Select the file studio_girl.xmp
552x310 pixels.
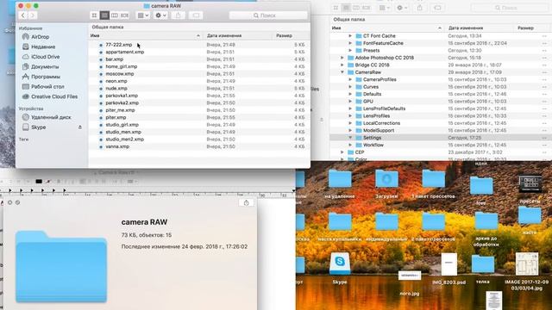(122, 125)
